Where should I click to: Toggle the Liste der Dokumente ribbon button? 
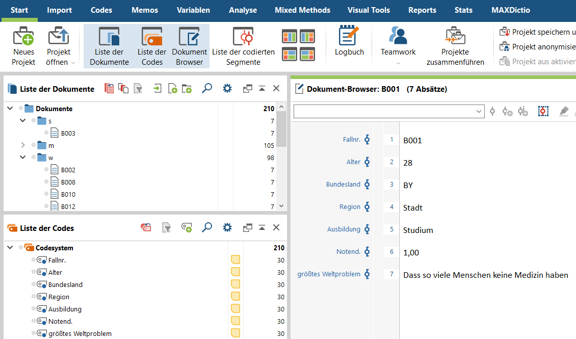[x=109, y=46]
